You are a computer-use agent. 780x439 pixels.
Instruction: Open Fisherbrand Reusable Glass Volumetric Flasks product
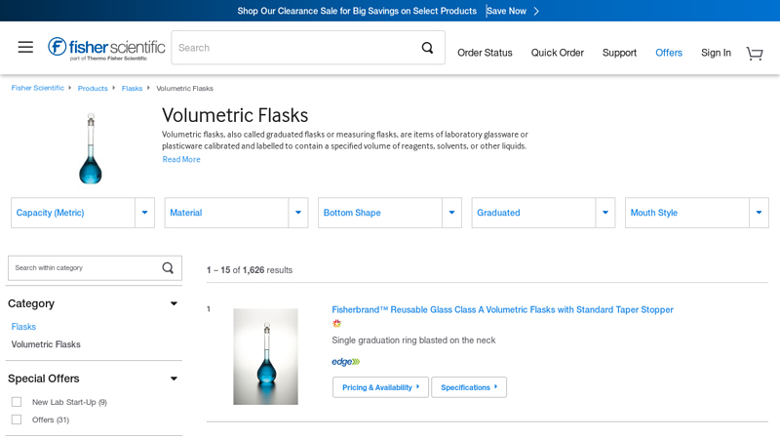[502, 309]
